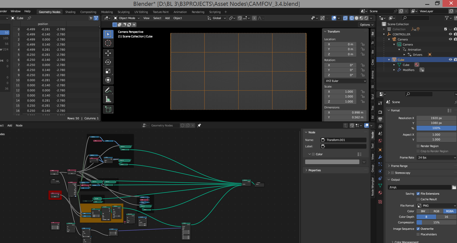This screenshot has height=243, width=457.
Task: Select RGB color mode button
Action: (436, 211)
